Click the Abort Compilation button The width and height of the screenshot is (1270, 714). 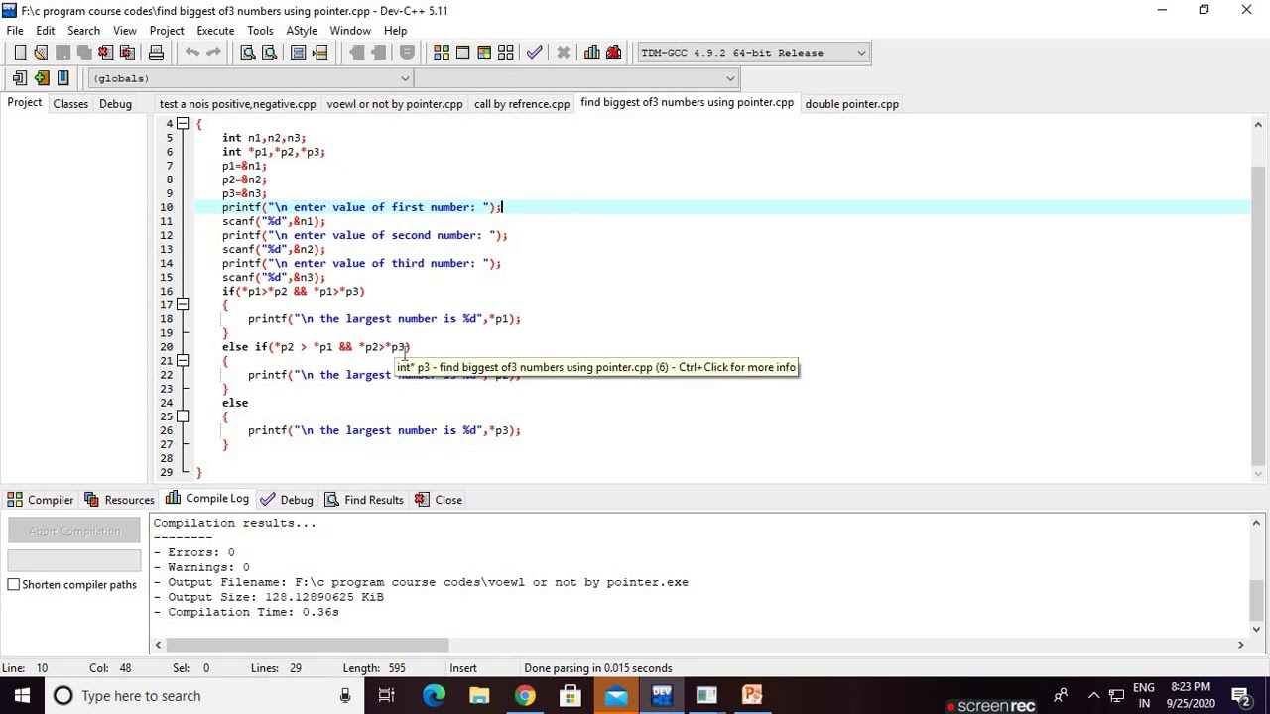(74, 532)
